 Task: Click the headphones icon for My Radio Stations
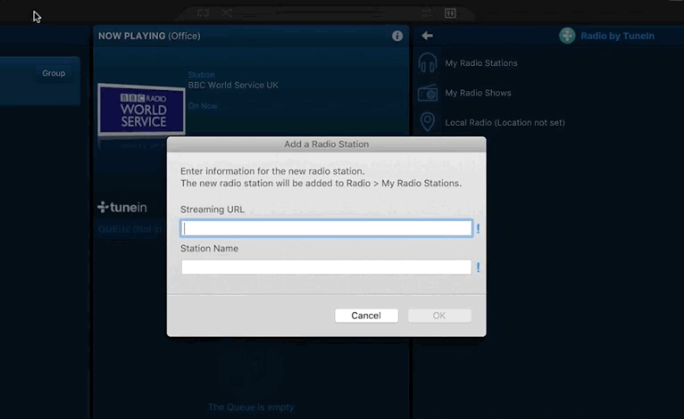[x=428, y=62]
